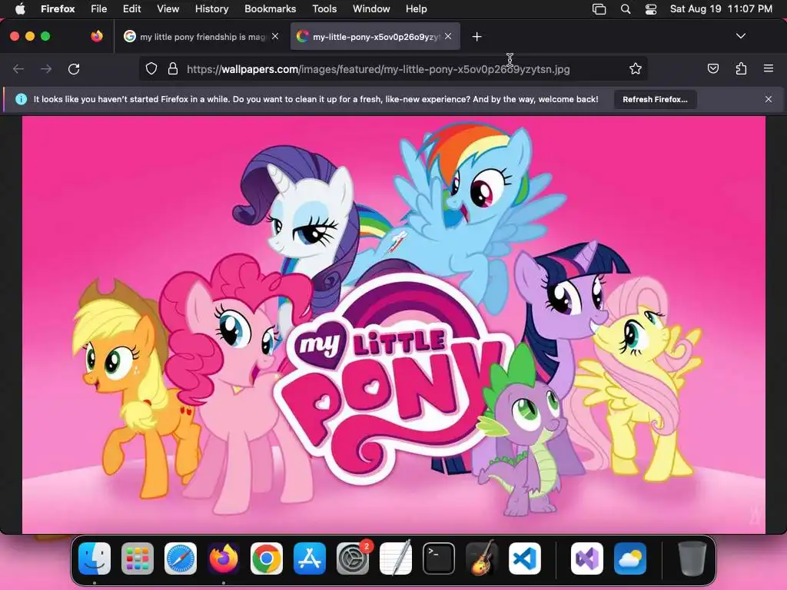Open the App Store from dock

point(310,559)
